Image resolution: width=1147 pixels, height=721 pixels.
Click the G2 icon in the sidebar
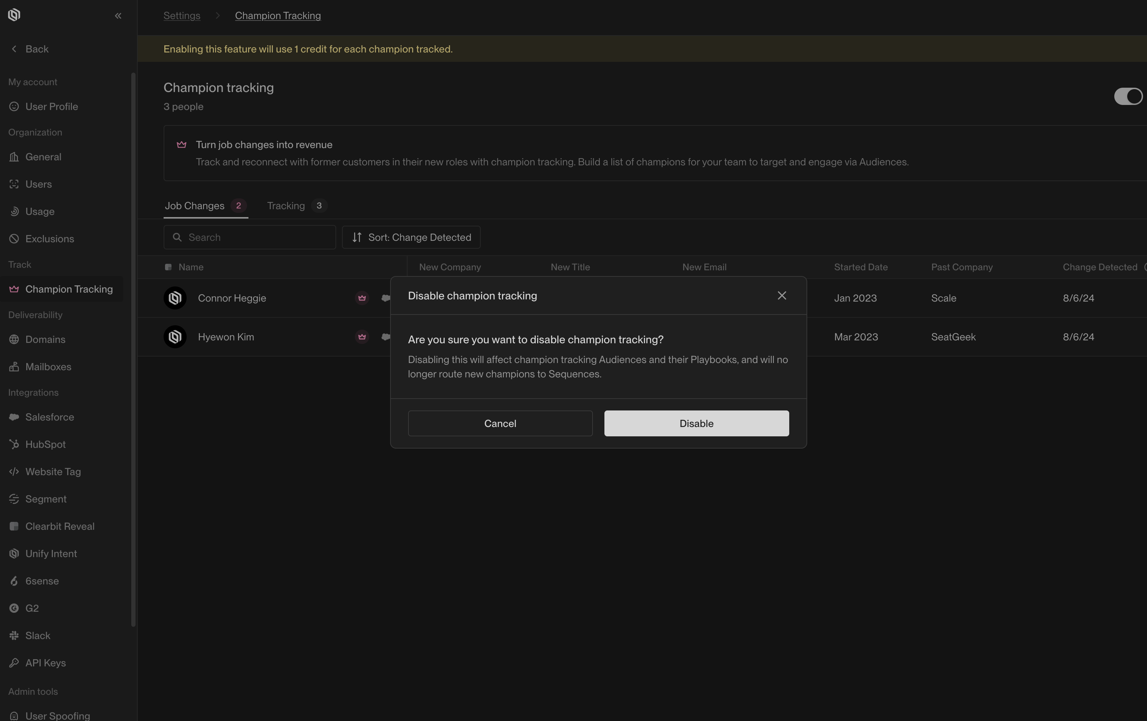(14, 608)
